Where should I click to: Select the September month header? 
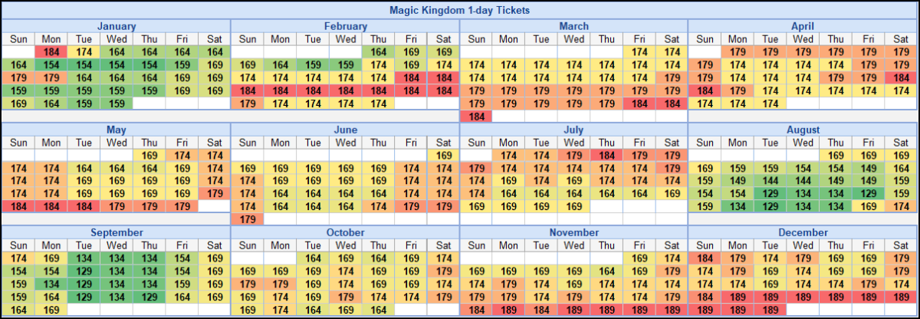(117, 232)
